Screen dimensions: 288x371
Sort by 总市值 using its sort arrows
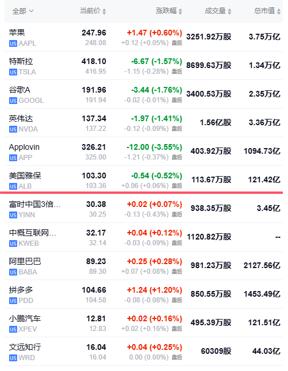[x=279, y=11]
